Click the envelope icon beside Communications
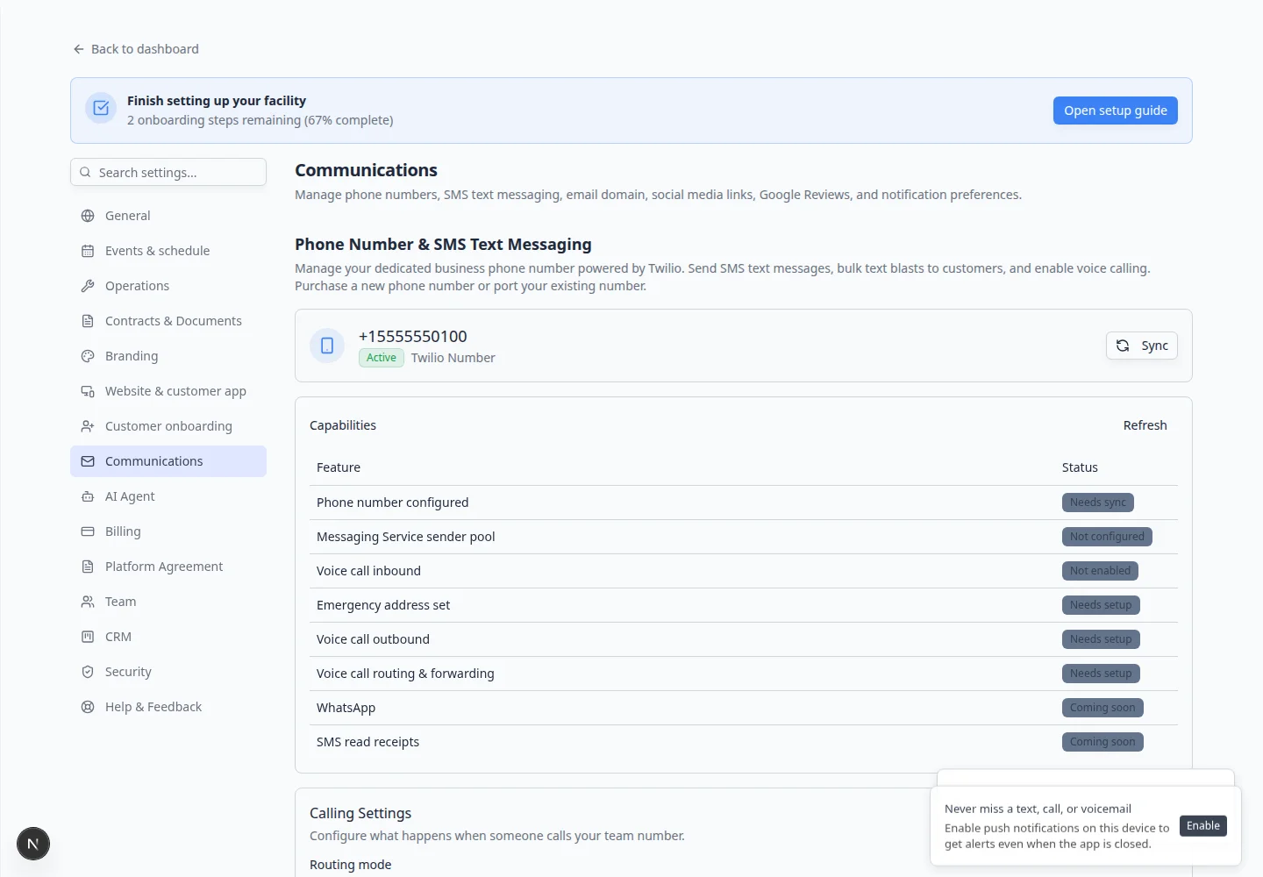Viewport: 1263px width, 877px height. point(88,461)
